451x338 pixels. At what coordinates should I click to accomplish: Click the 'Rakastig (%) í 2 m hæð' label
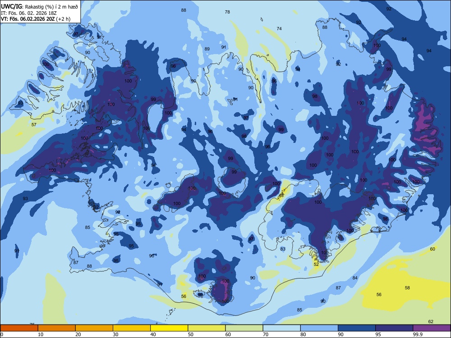[51, 7]
